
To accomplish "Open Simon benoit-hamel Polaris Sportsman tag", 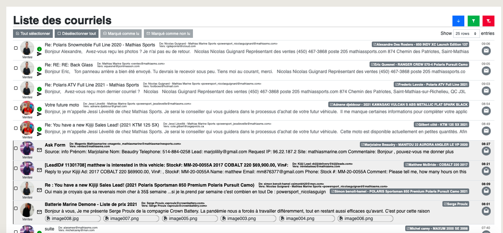I will [399, 191].
